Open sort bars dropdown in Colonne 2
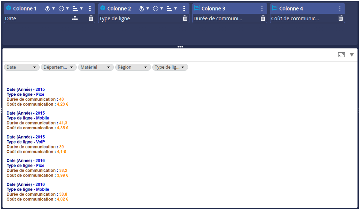The width and height of the screenshot is (360, 210). pos(172,9)
